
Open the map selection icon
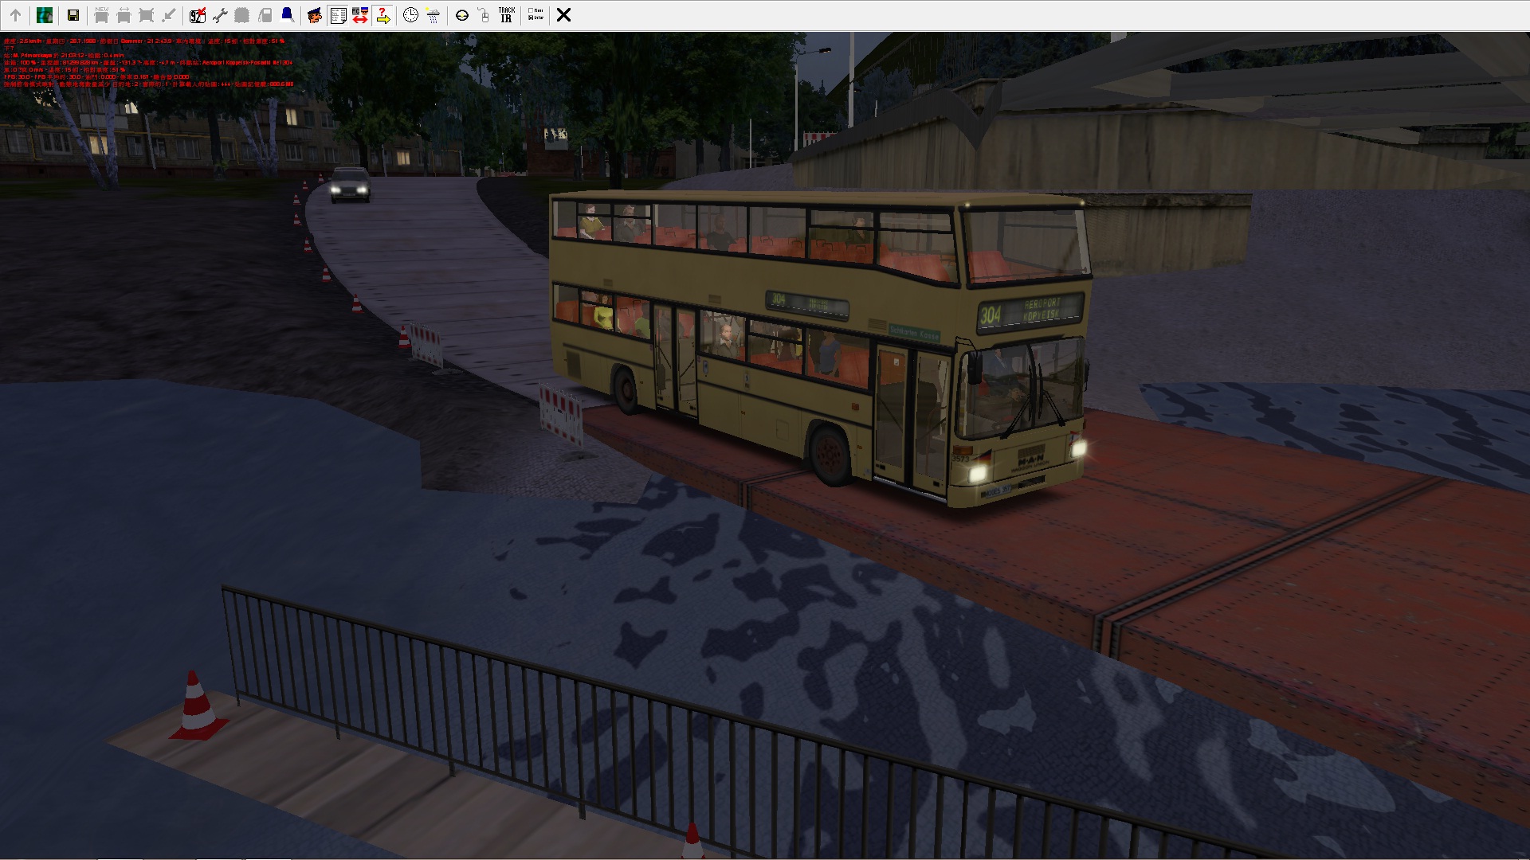coord(45,15)
